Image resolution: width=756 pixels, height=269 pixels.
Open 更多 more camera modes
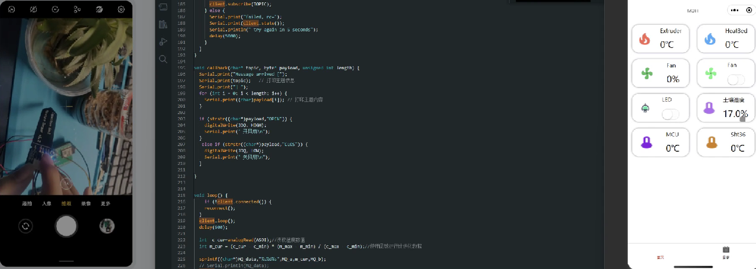point(106,203)
